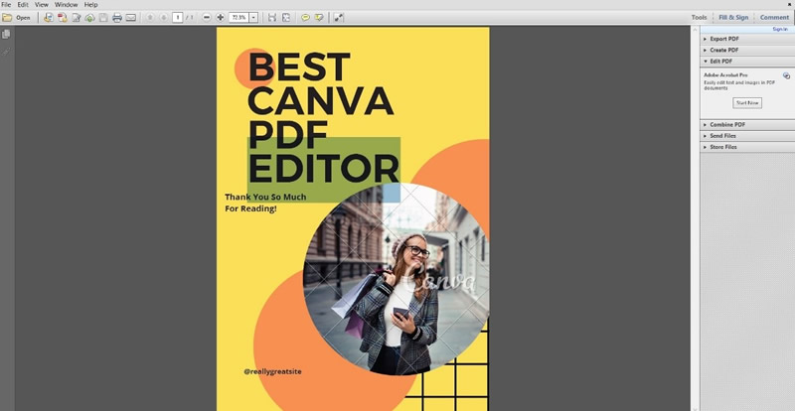Expand the Combine PDF section
This screenshot has width=795, height=411.
[x=747, y=125]
